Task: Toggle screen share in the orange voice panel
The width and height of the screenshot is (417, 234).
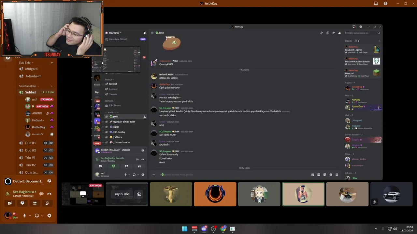Action: click(x=22, y=203)
